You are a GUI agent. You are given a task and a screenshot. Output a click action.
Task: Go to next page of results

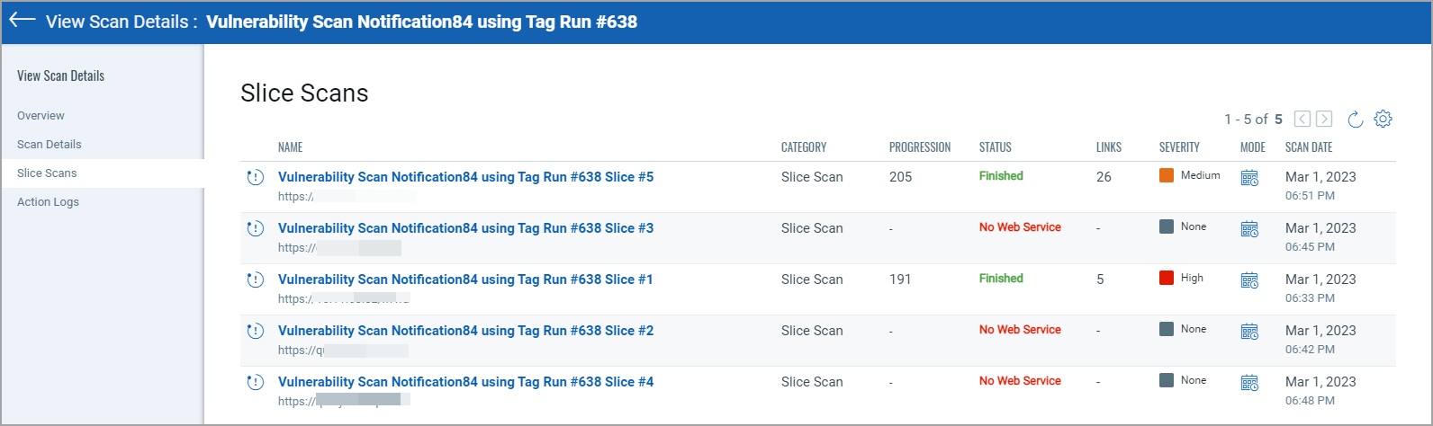pyautogui.click(x=1324, y=119)
